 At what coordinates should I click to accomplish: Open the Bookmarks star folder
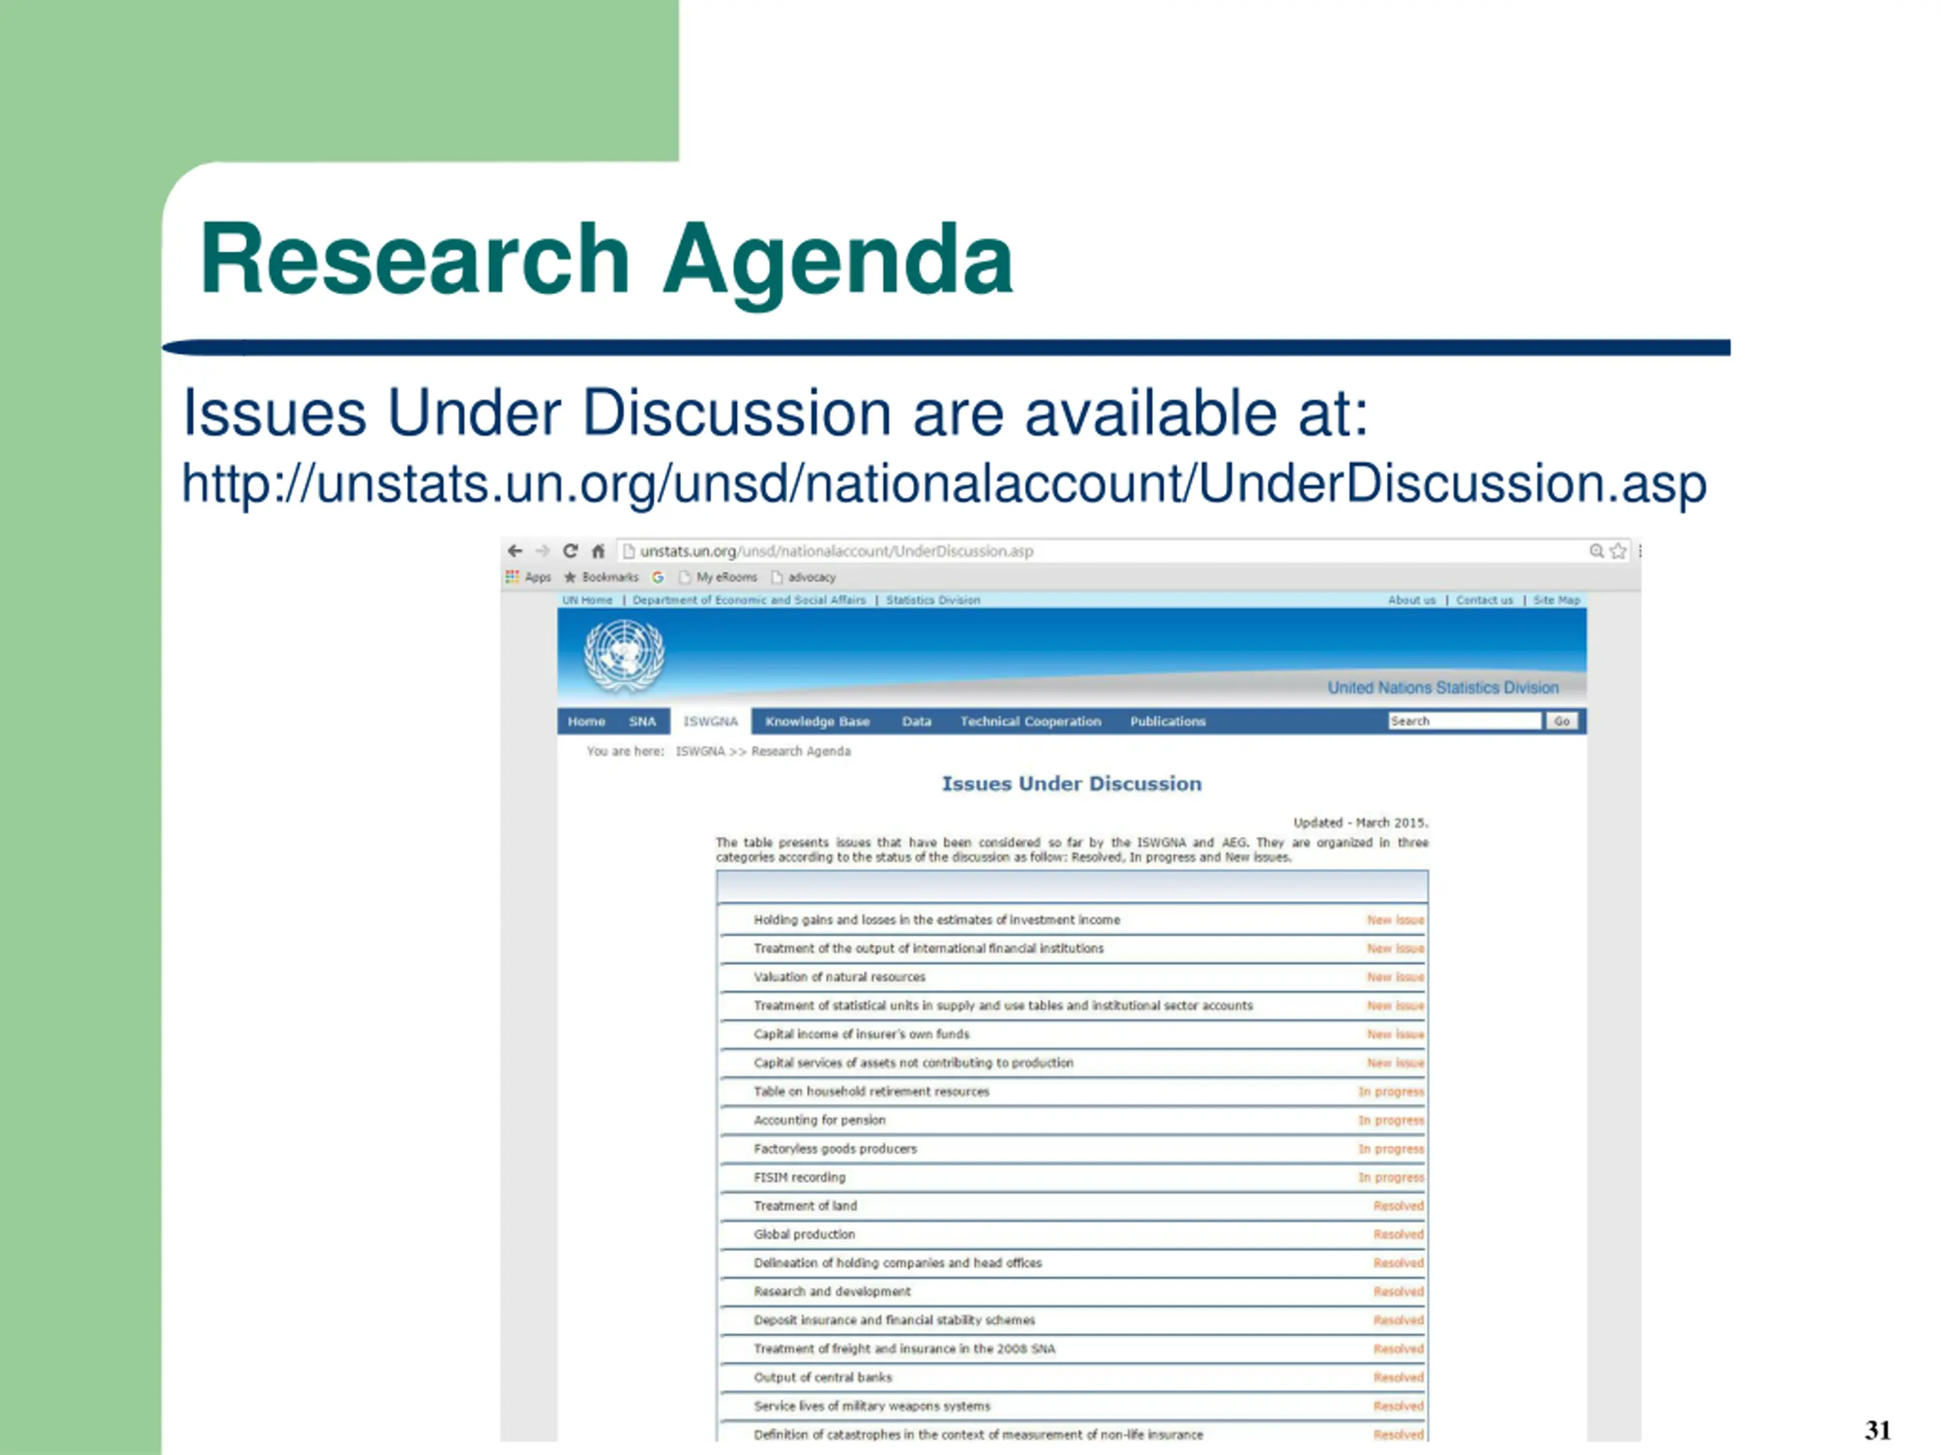(602, 577)
